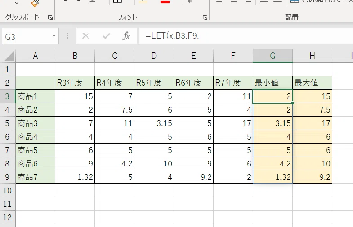Select the 商品6 label cell
Viewport: 353px width, 227px height.
pos(36,164)
